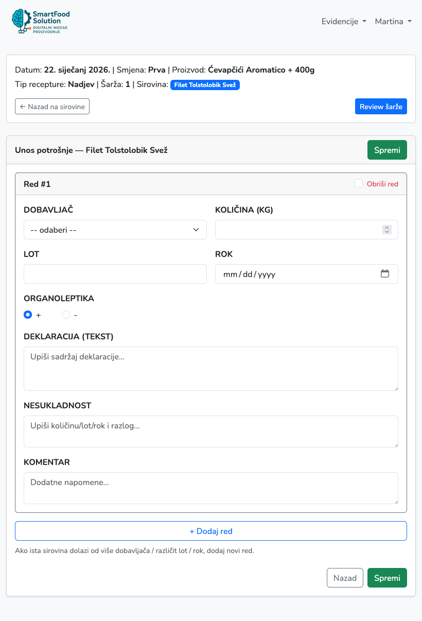
Task: Click the bottom green Spremi button
Action: click(x=387, y=578)
